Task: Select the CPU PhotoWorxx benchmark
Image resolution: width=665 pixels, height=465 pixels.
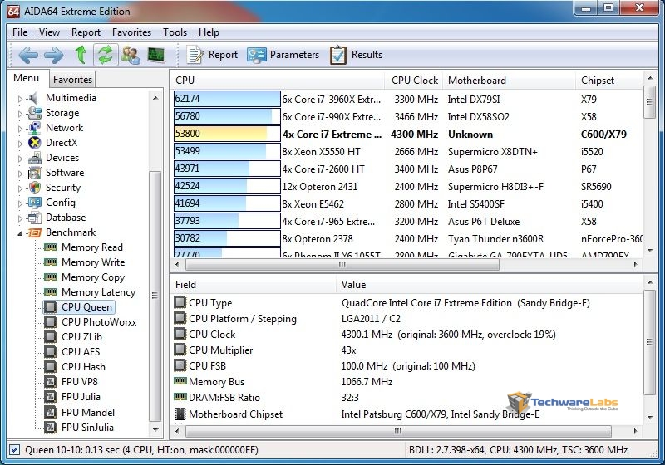Action: (x=99, y=322)
